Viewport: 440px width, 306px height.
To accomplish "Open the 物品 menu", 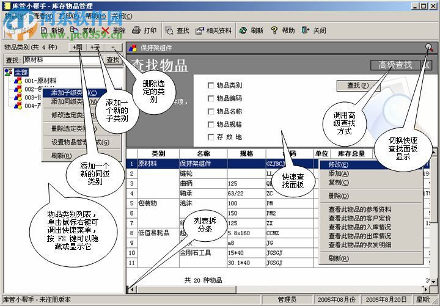I will (16, 16).
